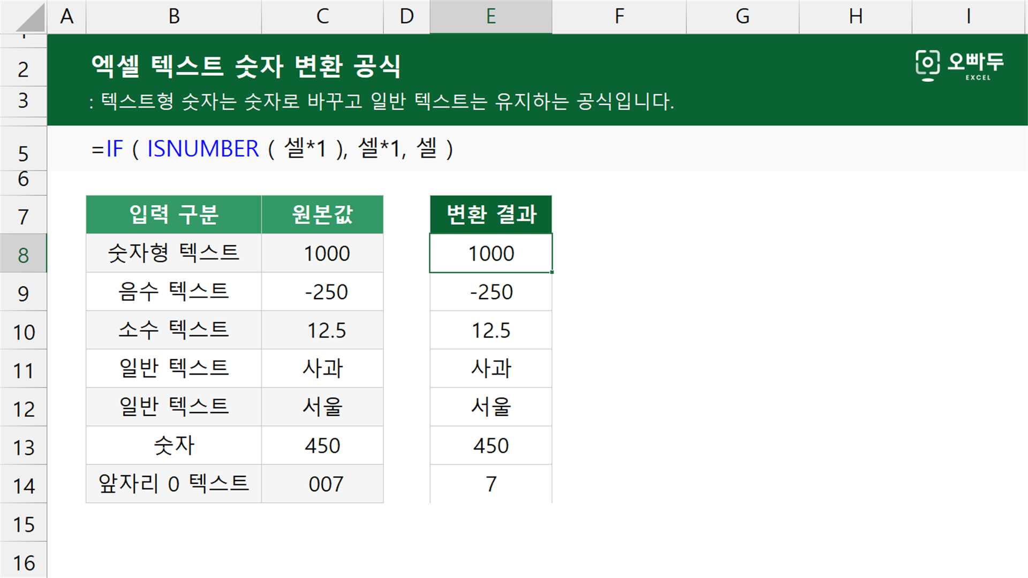
Task: Click the 원본값 header cell
Action: (x=322, y=215)
